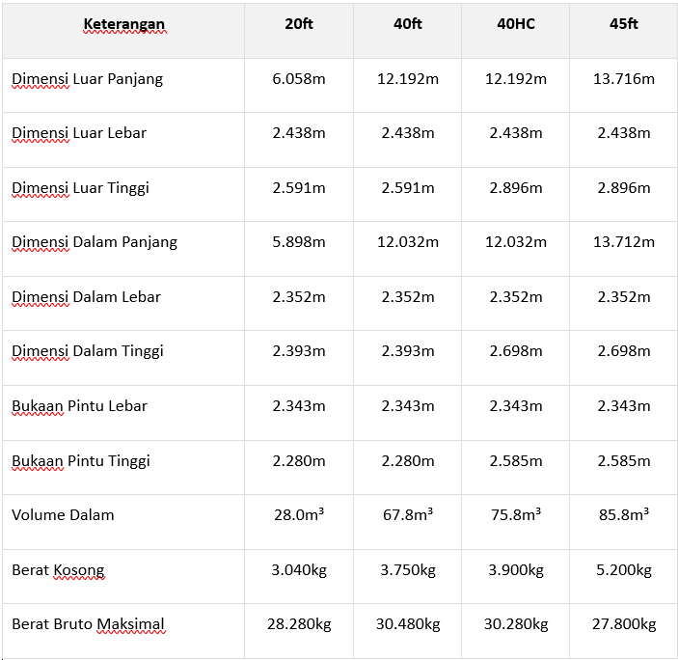Click the 67.8m³ volume cell
Image resolution: width=678 pixels, height=660 pixels.
[408, 515]
